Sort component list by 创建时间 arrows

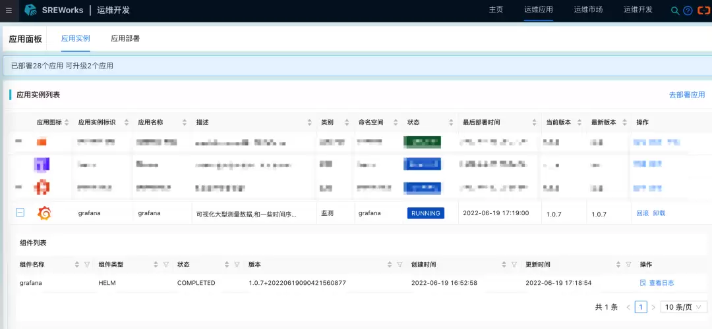click(x=504, y=265)
